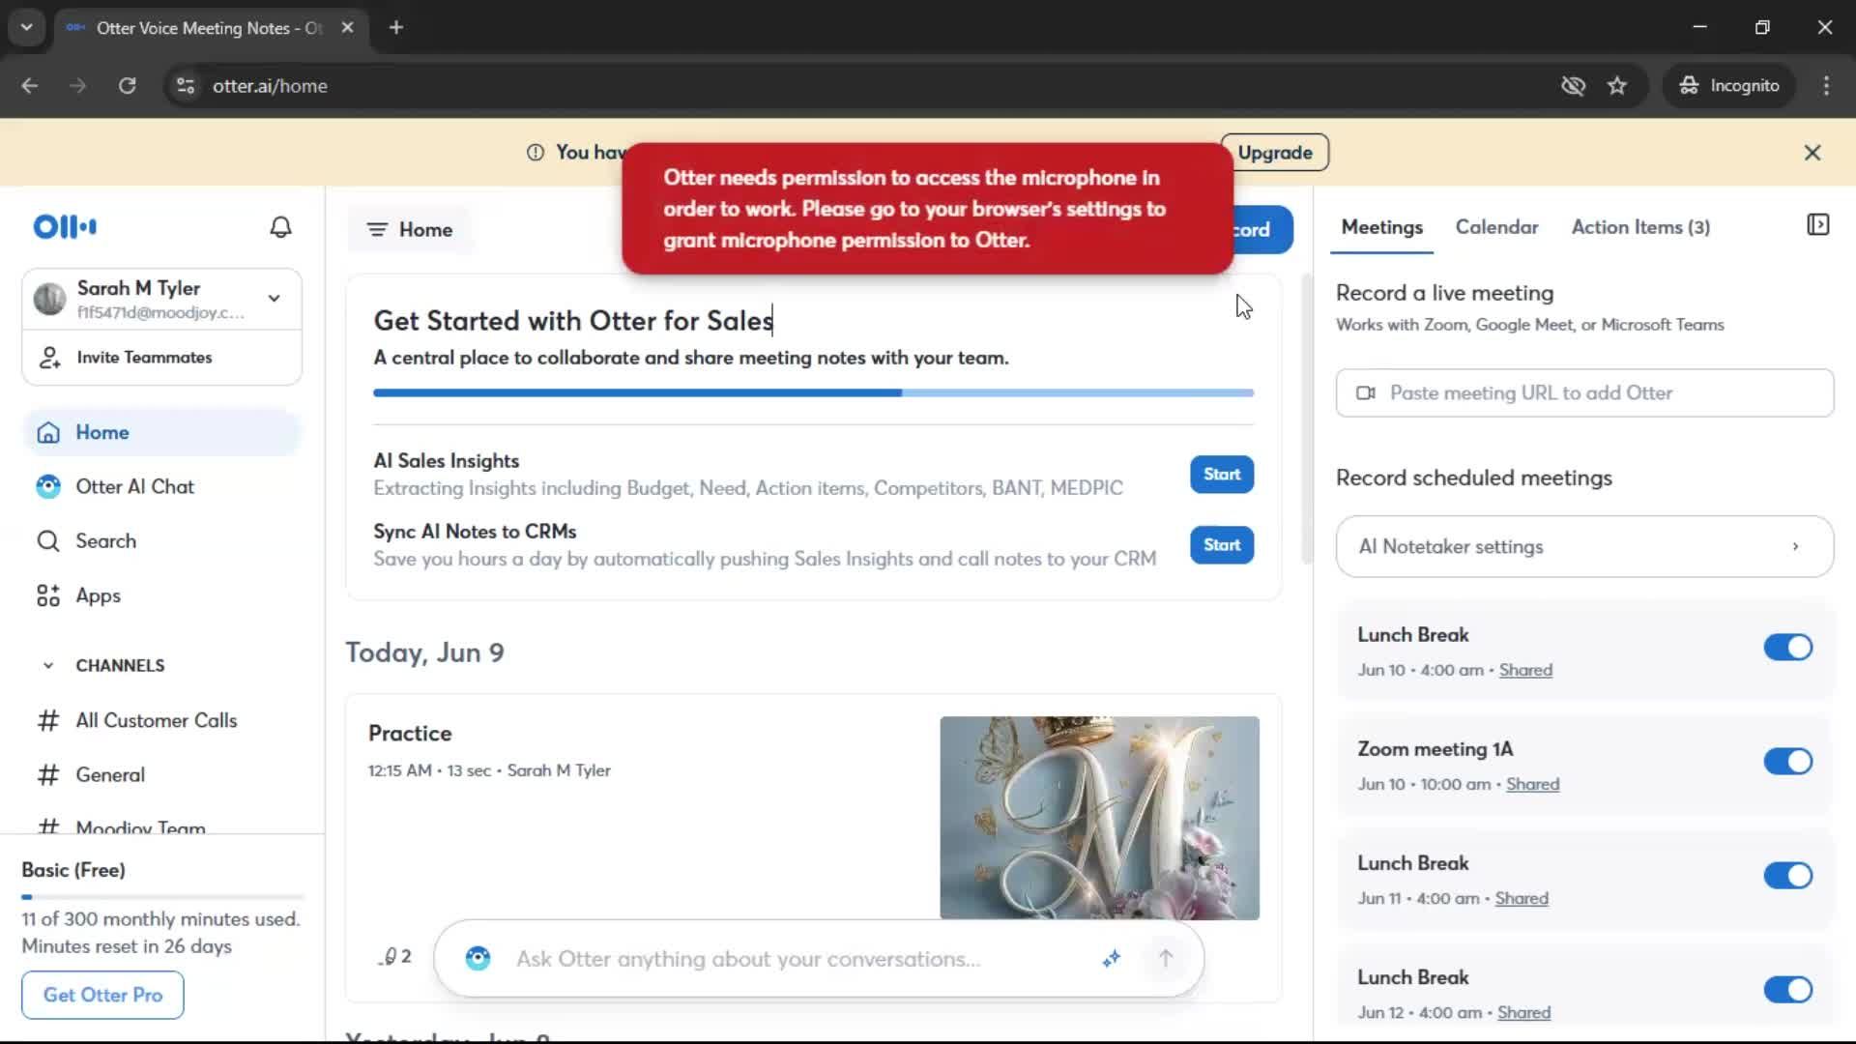1856x1044 pixels.
Task: Click the hash icon for General channel
Action: 48,775
